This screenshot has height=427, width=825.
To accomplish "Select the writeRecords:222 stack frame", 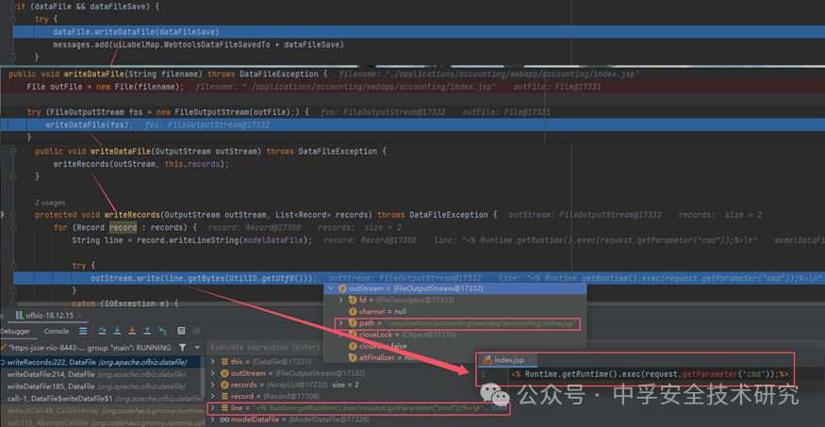I will 101,362.
